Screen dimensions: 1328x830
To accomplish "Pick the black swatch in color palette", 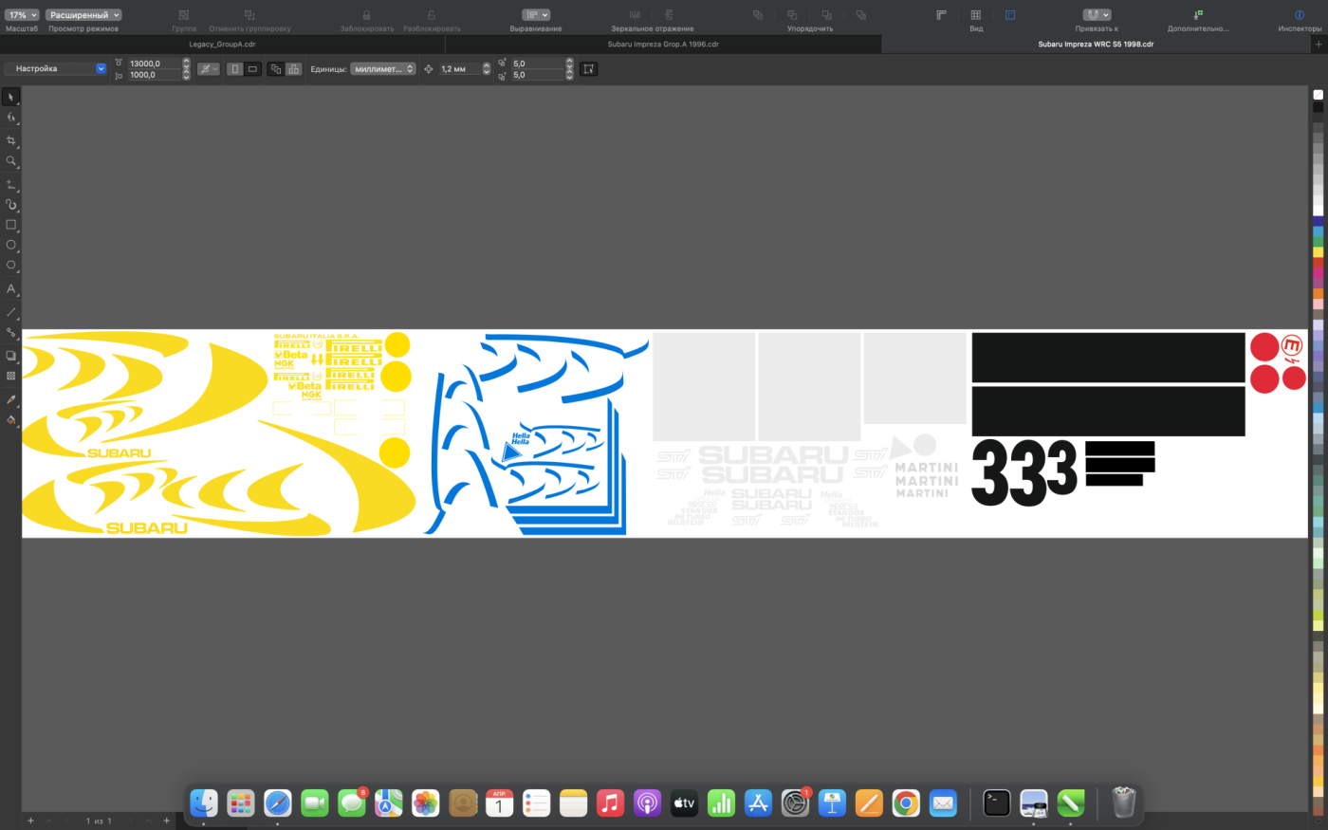I will [1319, 107].
